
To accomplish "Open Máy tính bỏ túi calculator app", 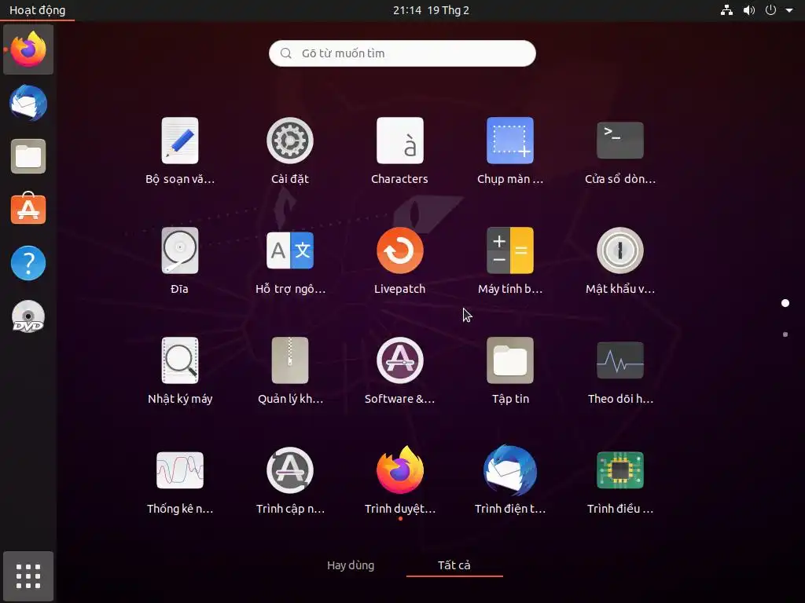I will [x=509, y=261].
